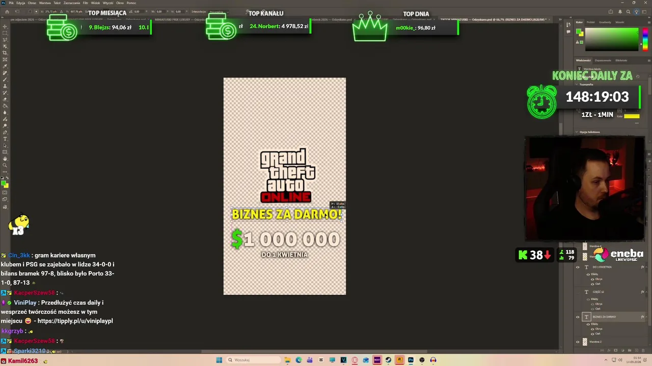Select the Horizontal Type tool
Viewport: 652px width, 366px height.
click(5, 139)
